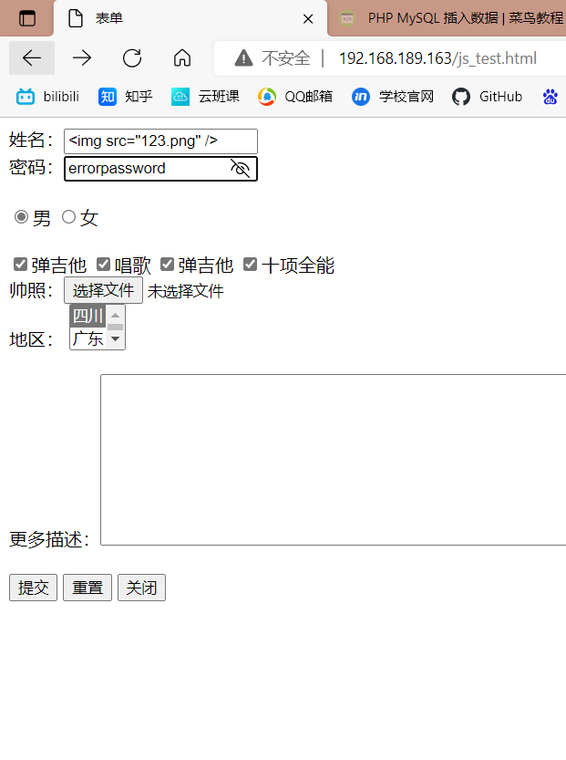Click the 地区 list scrollbar thumb
The height and width of the screenshot is (760, 566).
coord(115,328)
